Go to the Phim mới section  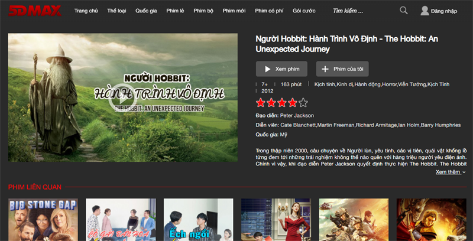[x=235, y=11]
